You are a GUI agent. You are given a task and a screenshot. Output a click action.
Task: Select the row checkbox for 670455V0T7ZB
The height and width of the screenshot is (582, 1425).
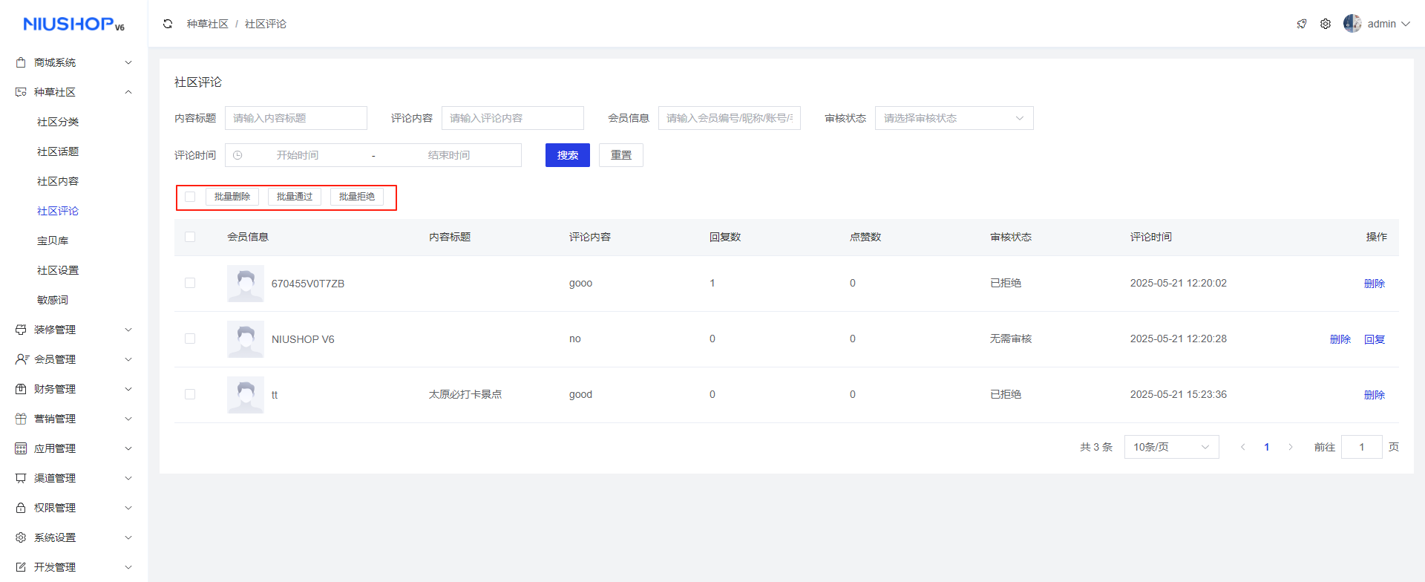(x=190, y=284)
